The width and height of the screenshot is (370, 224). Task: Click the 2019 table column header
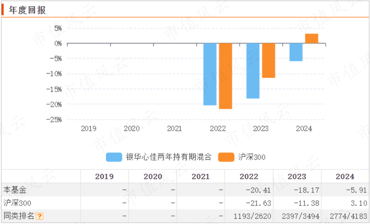tap(104, 177)
